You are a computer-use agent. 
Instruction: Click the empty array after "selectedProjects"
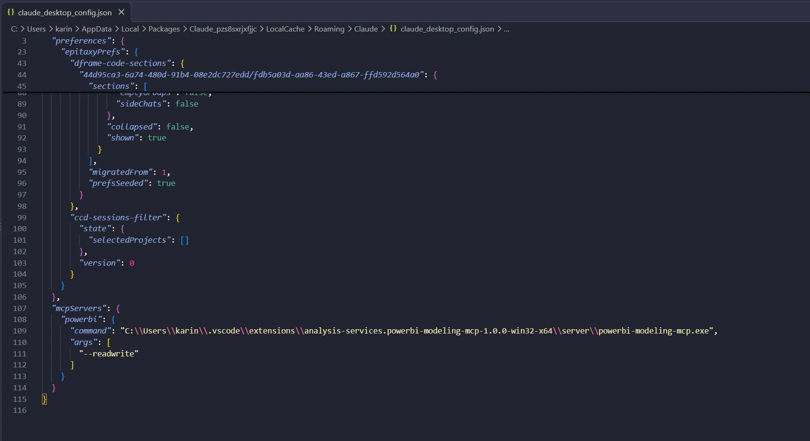[x=184, y=240]
